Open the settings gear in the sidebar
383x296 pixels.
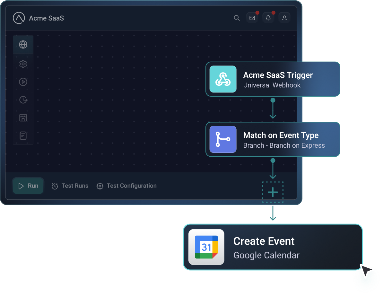click(23, 64)
